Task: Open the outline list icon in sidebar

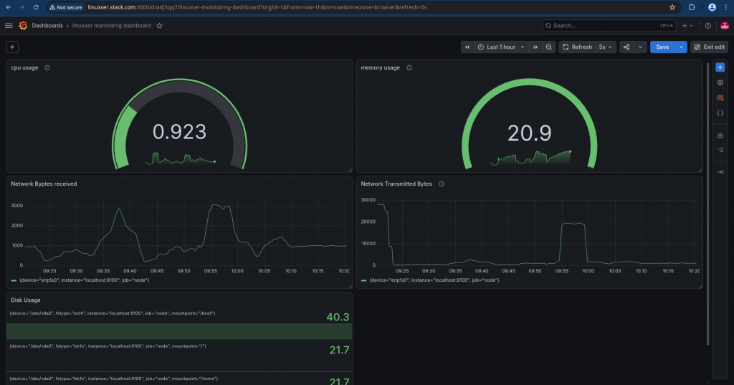Action: (720, 151)
